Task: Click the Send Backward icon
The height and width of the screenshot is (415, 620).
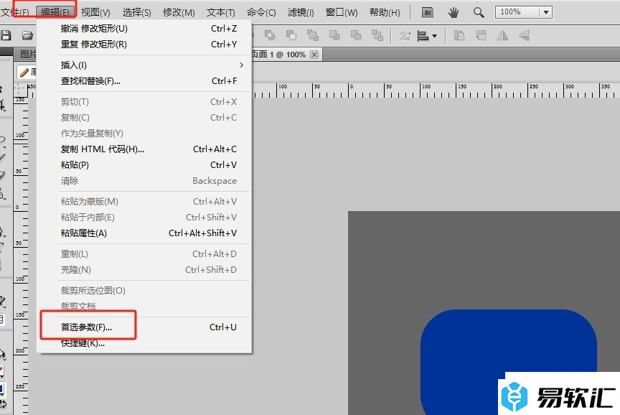Action: tap(356, 36)
